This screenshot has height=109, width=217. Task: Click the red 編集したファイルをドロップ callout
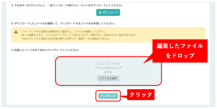180,51
